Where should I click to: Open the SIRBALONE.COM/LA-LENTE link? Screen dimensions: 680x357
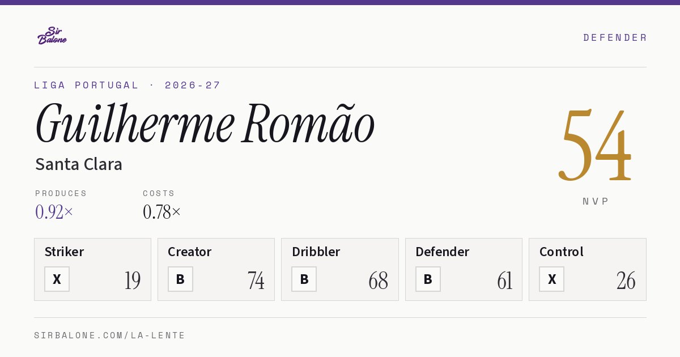tap(110, 335)
